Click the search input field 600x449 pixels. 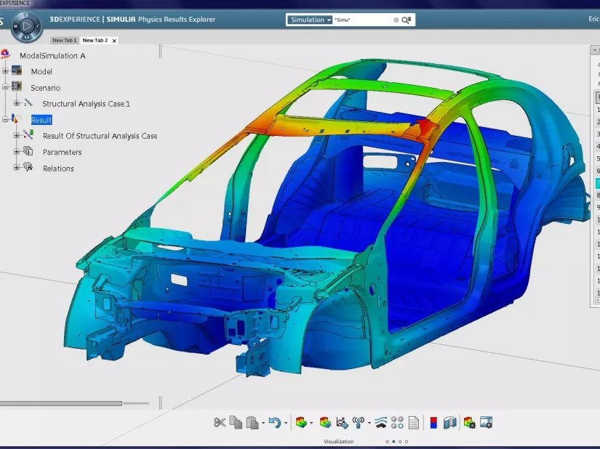click(363, 20)
